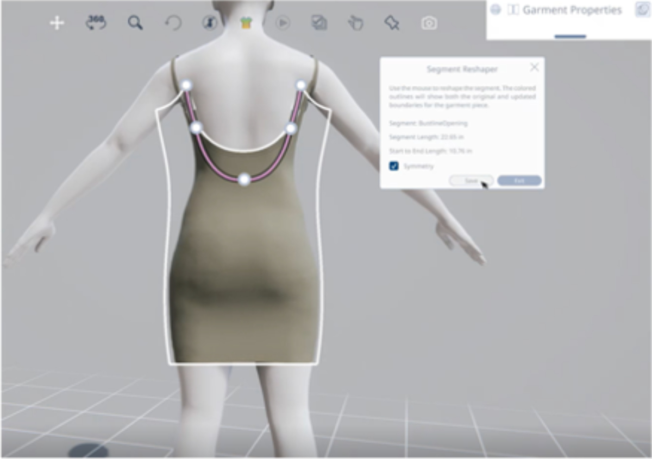
Task: Click the checklist selection icon
Action: point(319,23)
